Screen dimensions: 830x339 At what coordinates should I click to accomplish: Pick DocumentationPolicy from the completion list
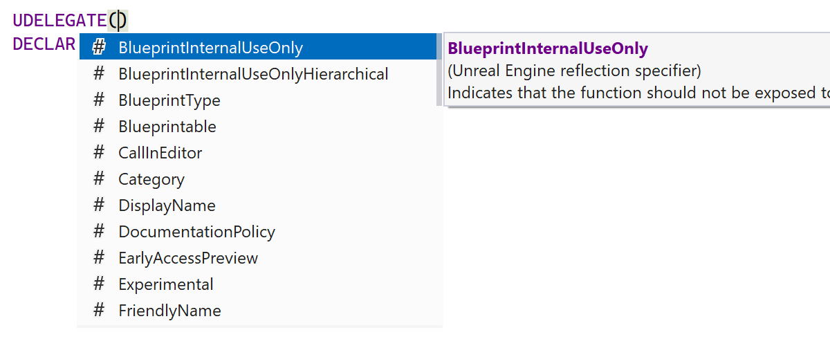tap(196, 232)
